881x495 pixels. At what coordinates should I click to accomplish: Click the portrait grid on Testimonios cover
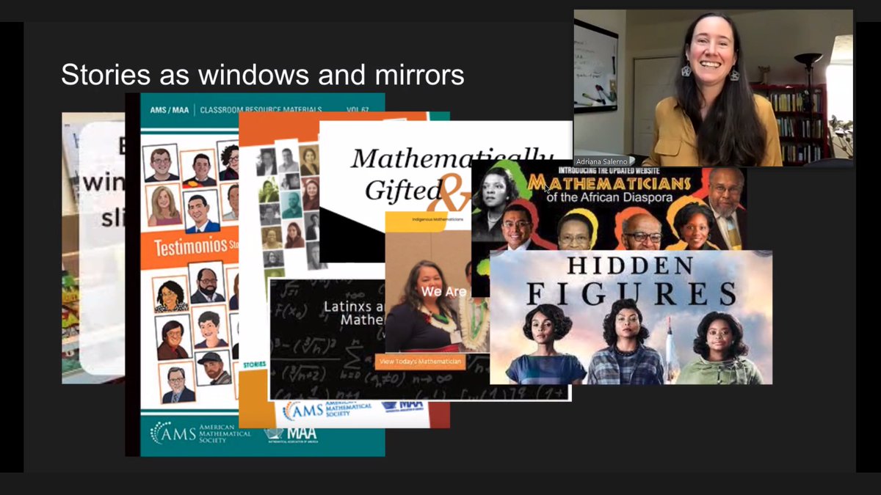click(x=187, y=183)
